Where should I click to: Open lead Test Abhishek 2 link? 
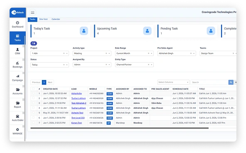pyautogui.click(x=79, y=103)
